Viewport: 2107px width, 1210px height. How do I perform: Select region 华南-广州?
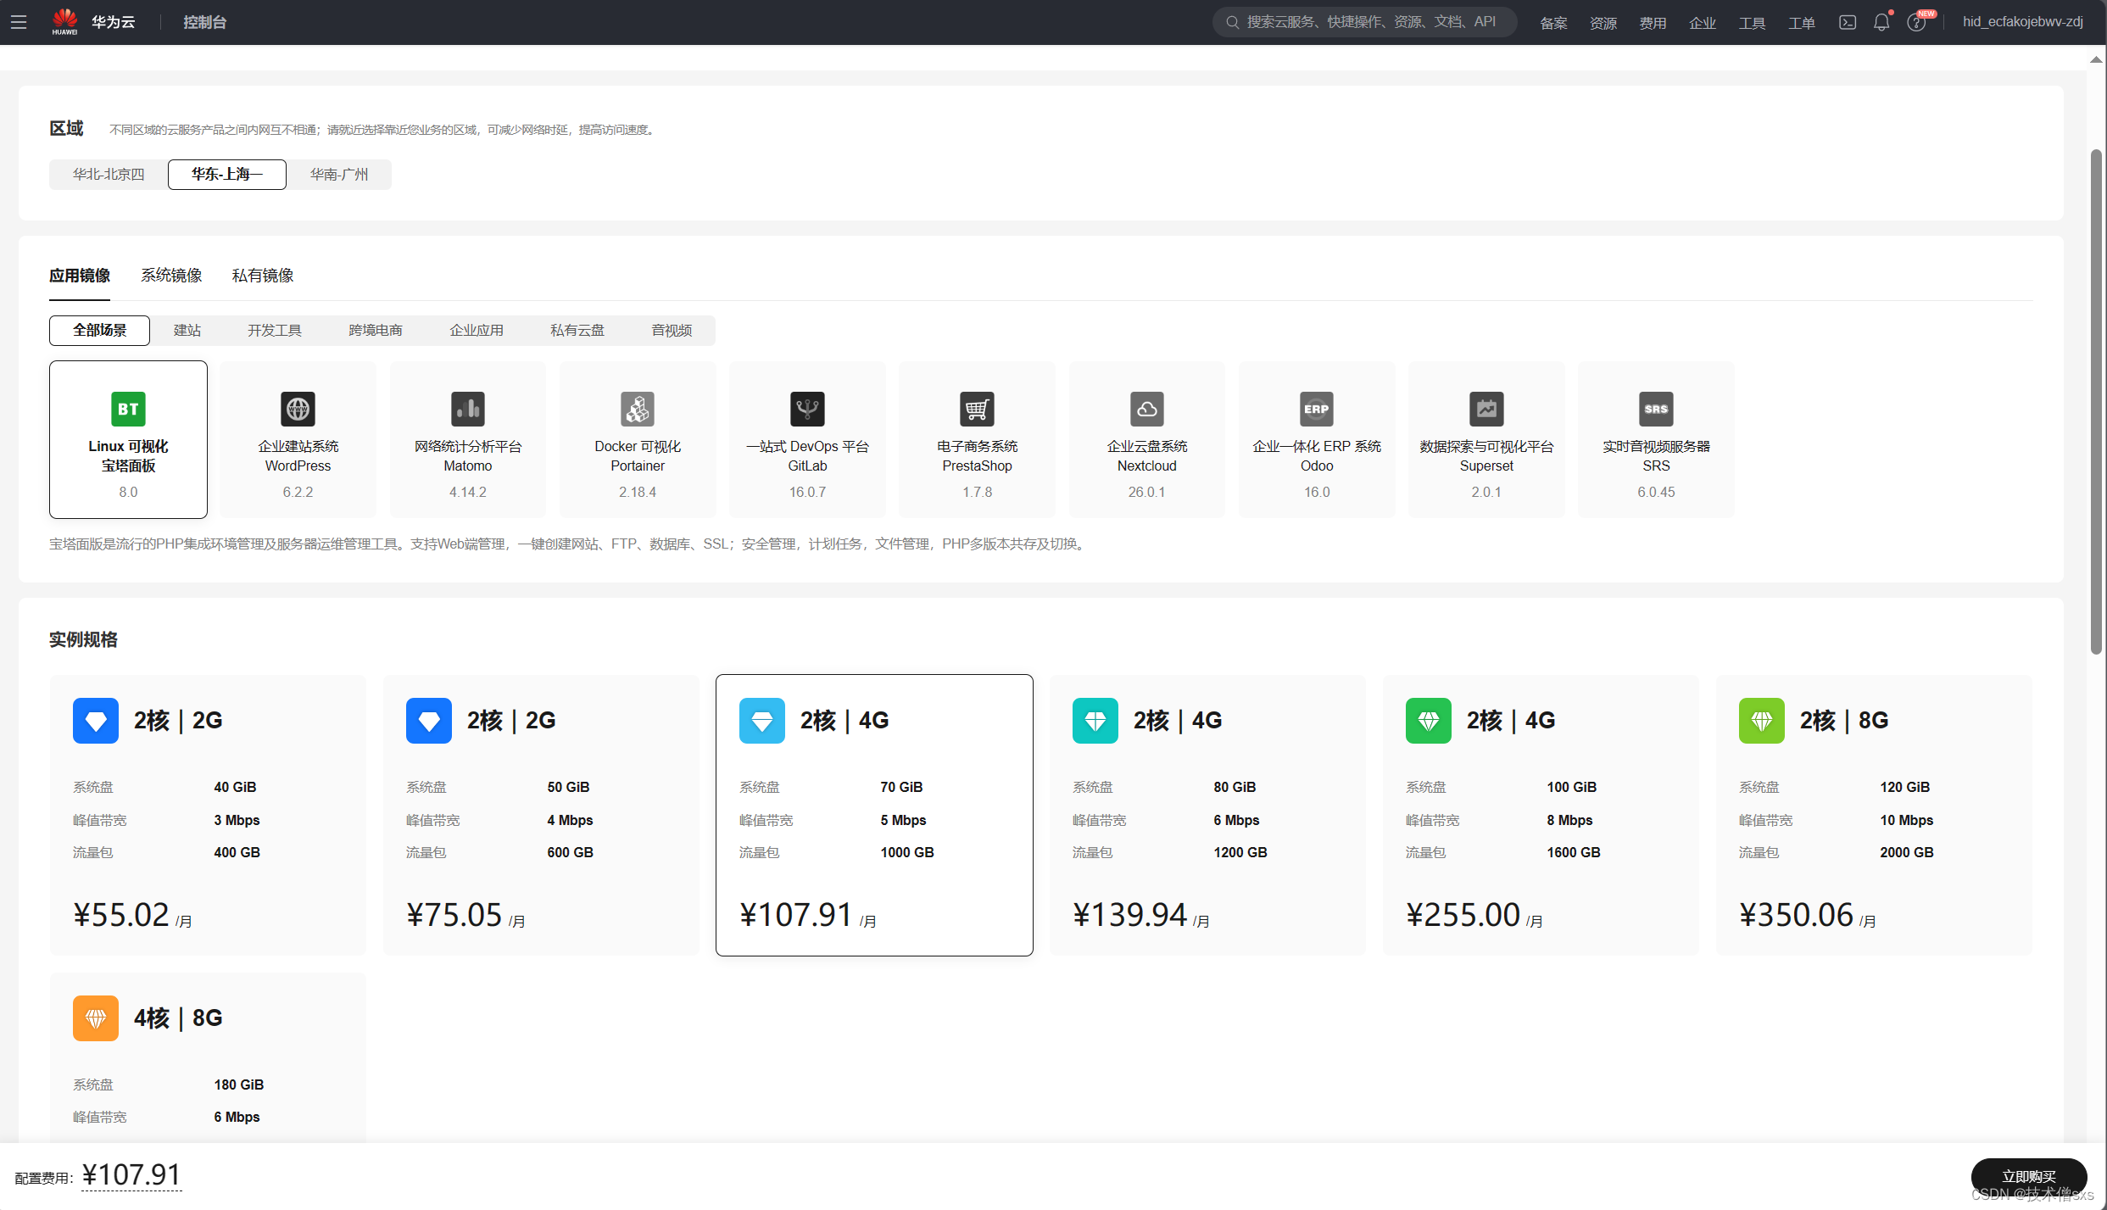click(x=339, y=175)
